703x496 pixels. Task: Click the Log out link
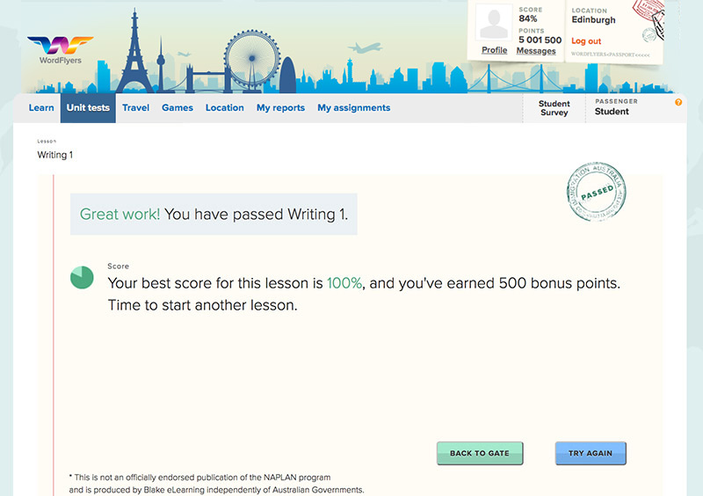(x=586, y=41)
